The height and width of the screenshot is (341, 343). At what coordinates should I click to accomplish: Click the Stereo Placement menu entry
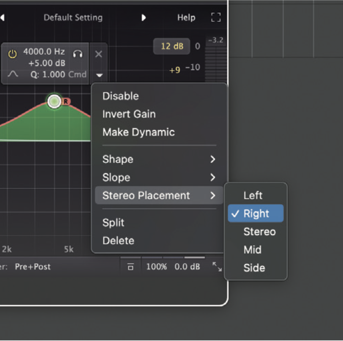pos(146,195)
